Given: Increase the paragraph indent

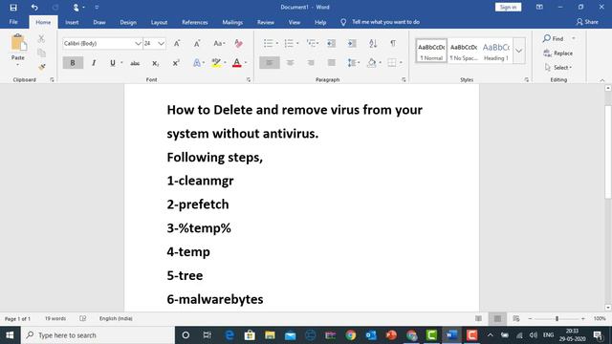Looking at the screenshot, I should pyautogui.click(x=352, y=43).
